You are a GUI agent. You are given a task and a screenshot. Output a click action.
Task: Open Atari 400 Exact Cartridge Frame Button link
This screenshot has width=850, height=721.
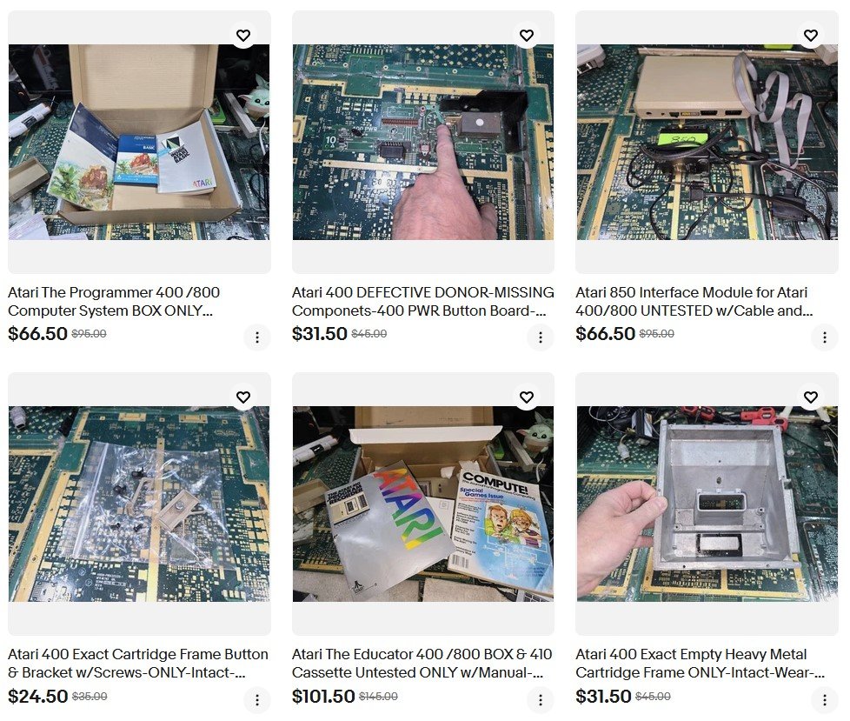click(138, 664)
